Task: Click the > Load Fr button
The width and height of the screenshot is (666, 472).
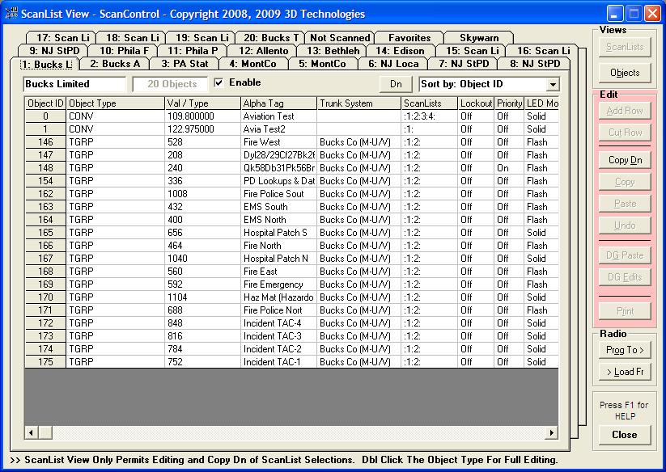Action: [625, 372]
